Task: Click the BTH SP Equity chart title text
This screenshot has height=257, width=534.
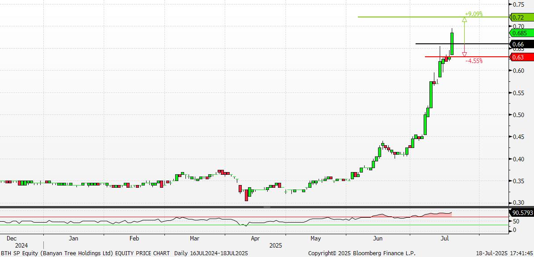Action: 124,253
